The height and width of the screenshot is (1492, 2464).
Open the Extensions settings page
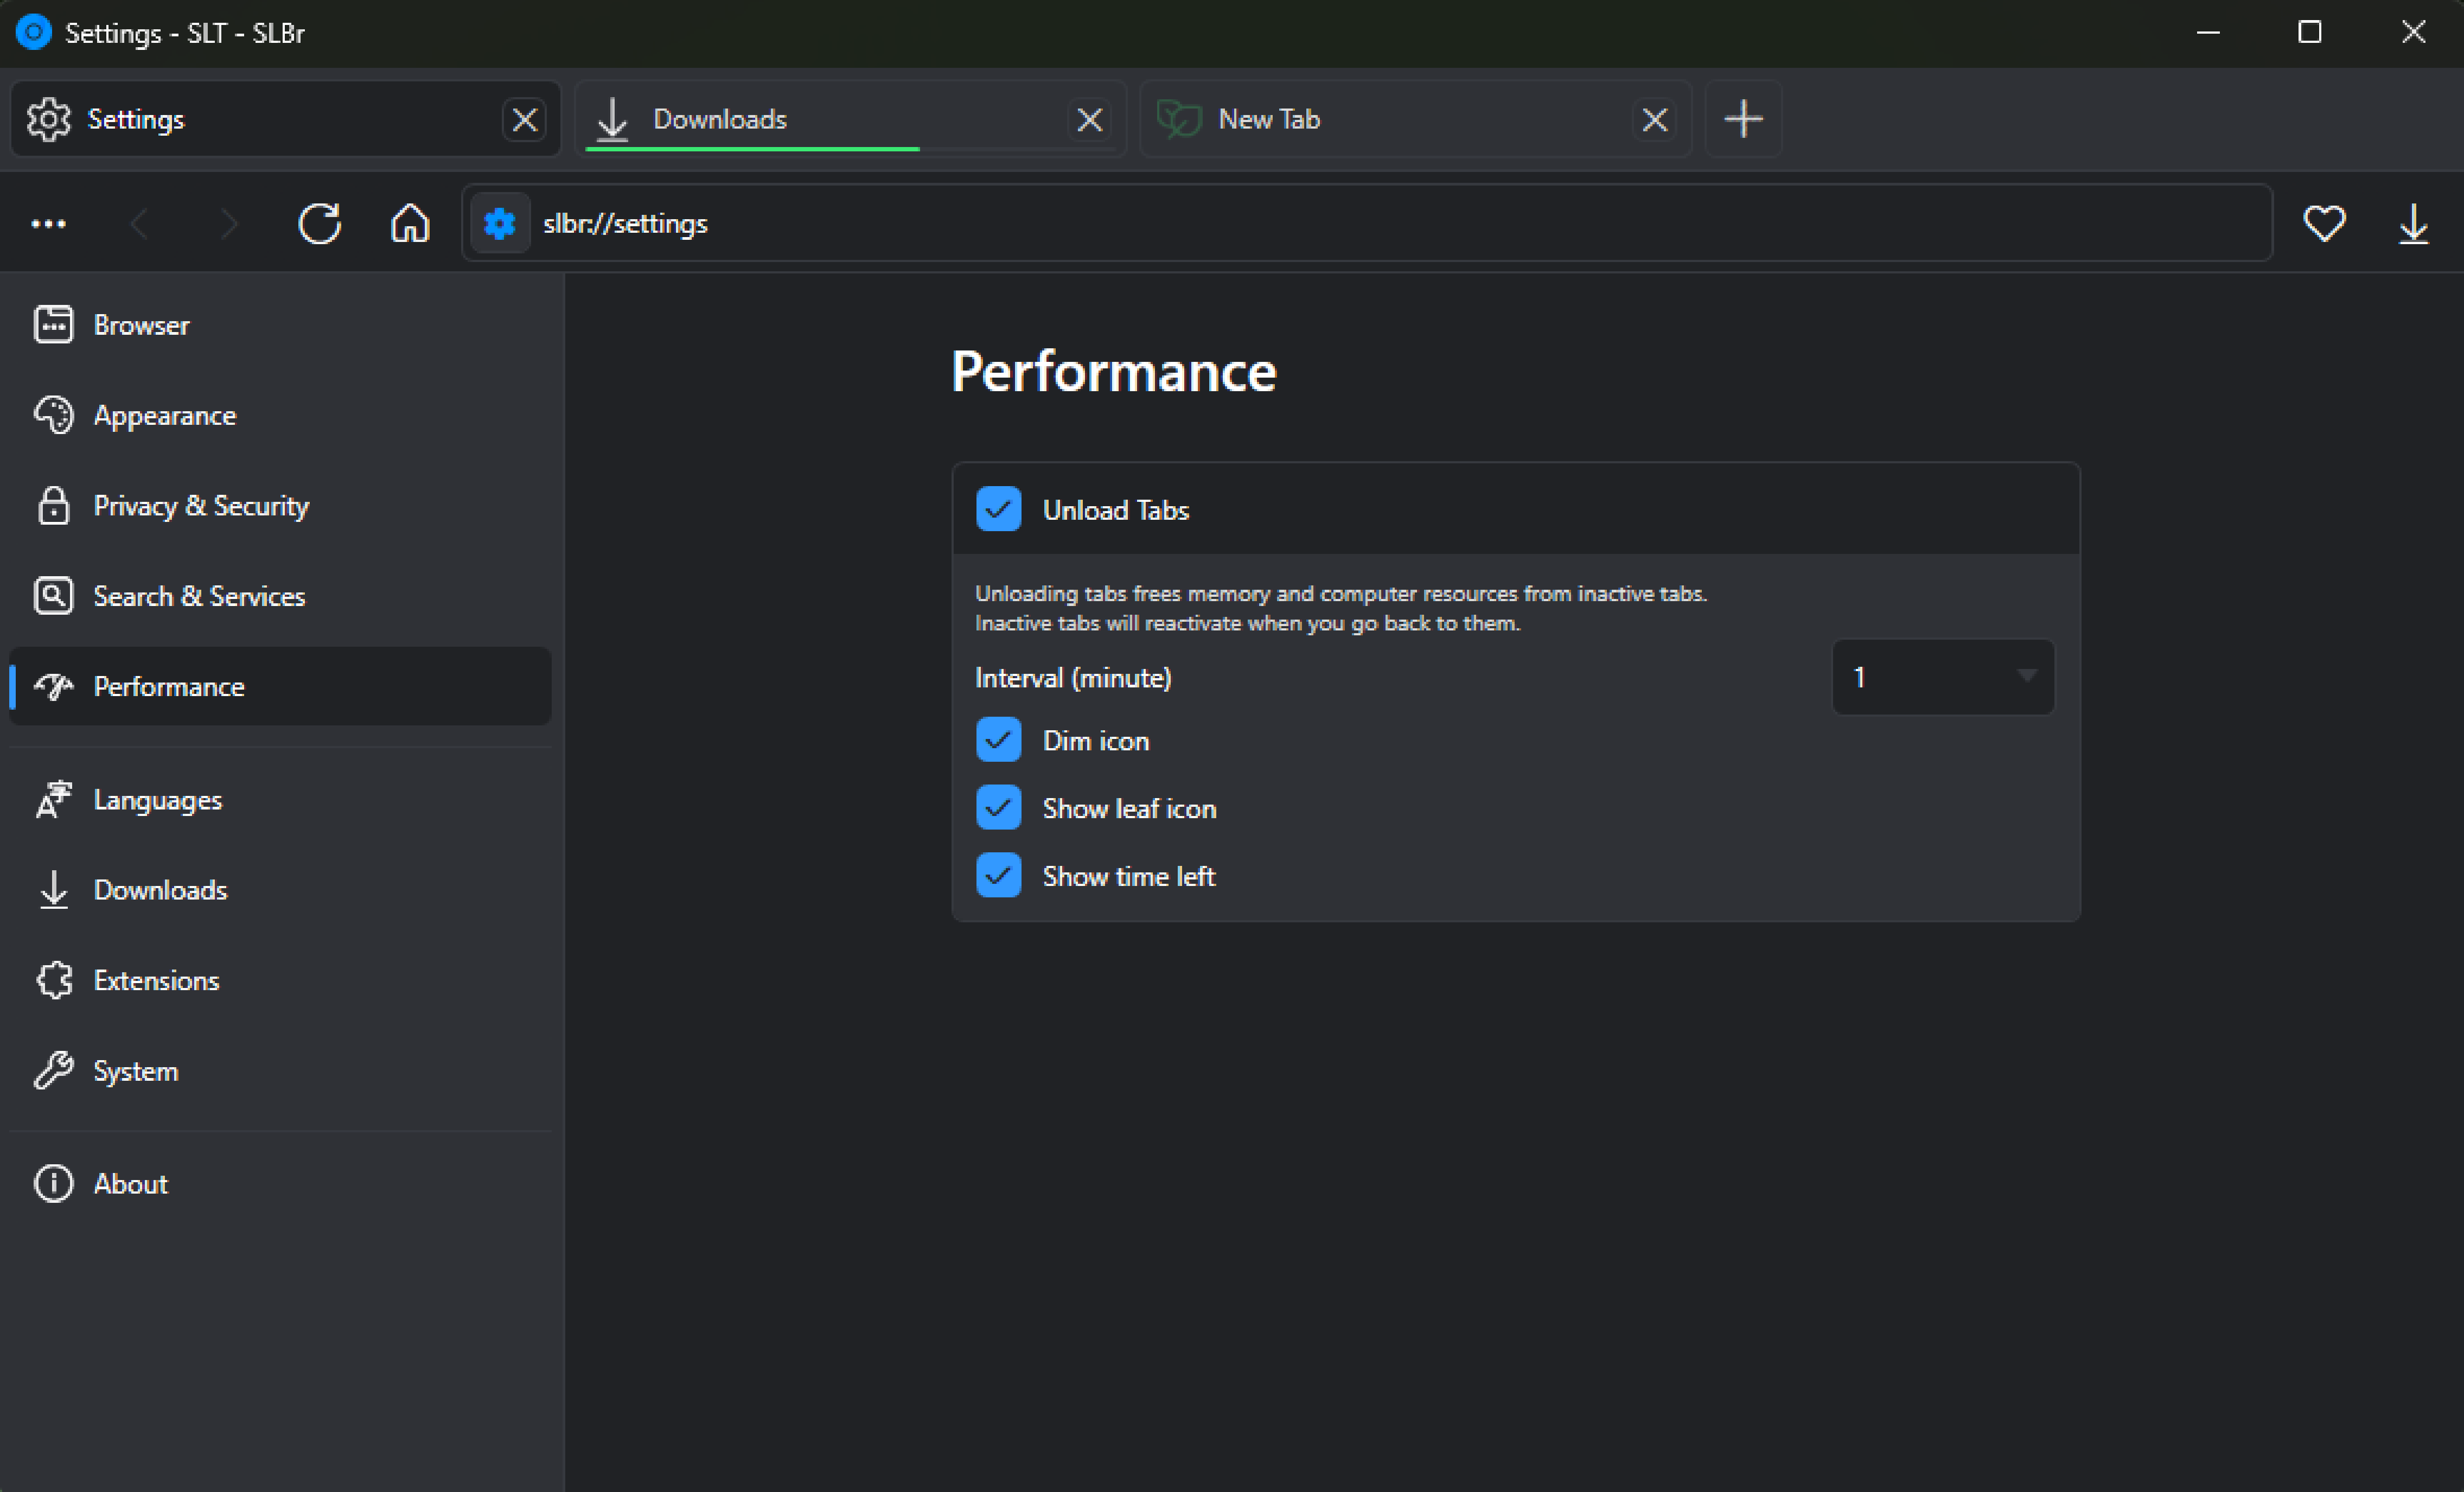pyautogui.click(x=156, y=980)
